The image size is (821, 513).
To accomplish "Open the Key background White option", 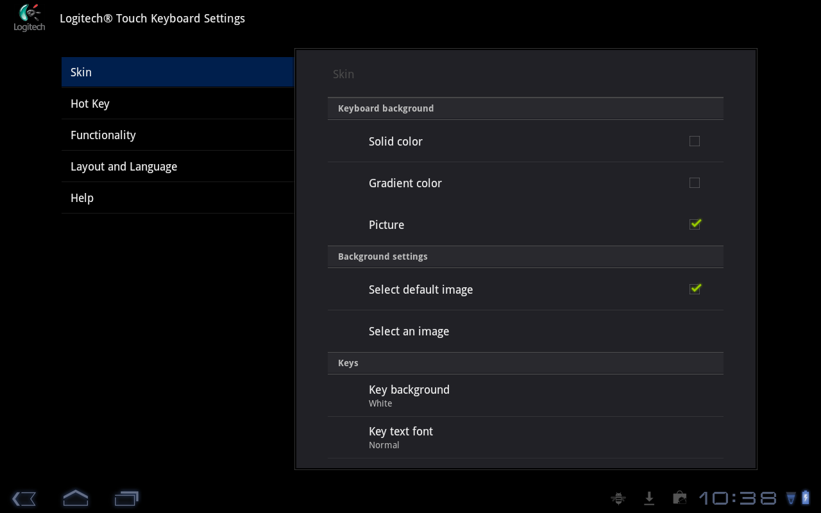I will [x=525, y=396].
